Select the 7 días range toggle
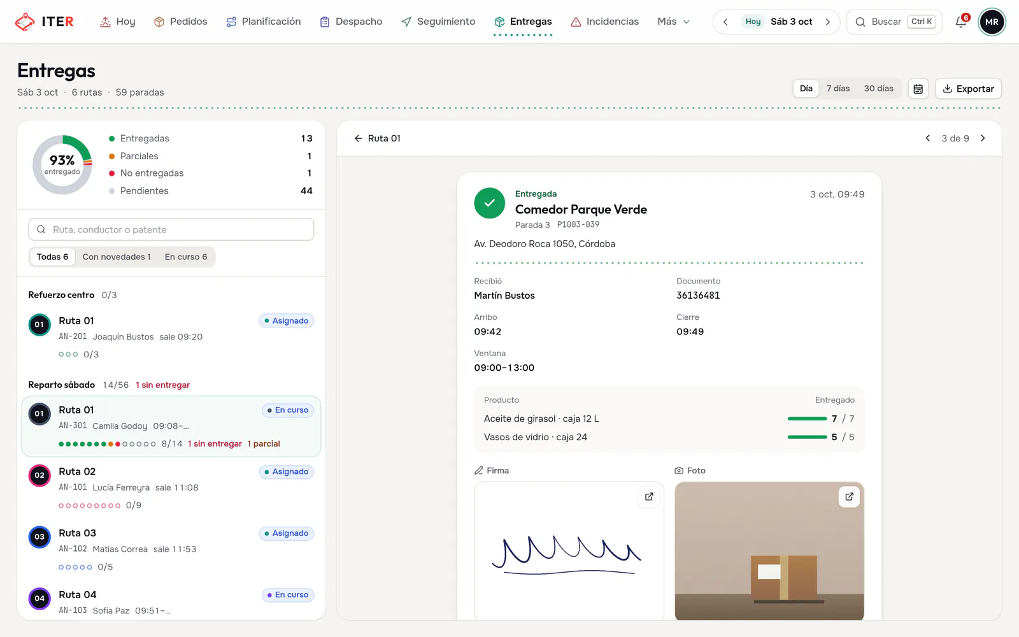This screenshot has height=637, width=1019. click(x=838, y=89)
